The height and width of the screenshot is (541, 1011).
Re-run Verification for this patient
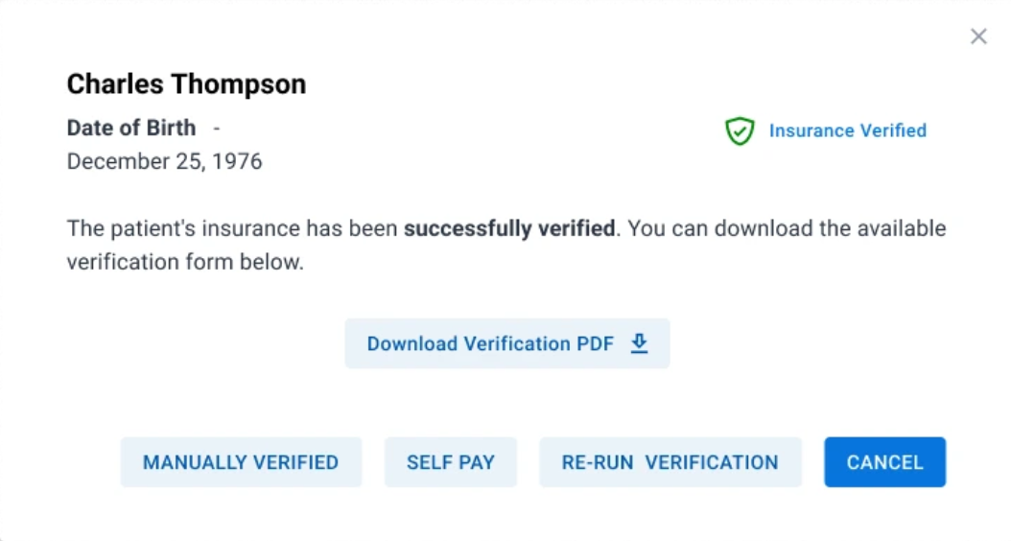tap(670, 462)
